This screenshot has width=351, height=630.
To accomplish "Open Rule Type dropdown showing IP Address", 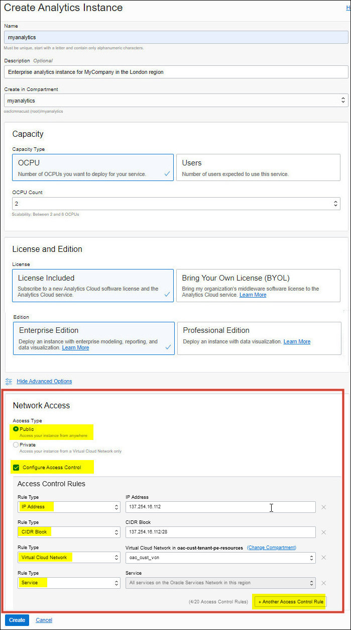I will coord(69,507).
